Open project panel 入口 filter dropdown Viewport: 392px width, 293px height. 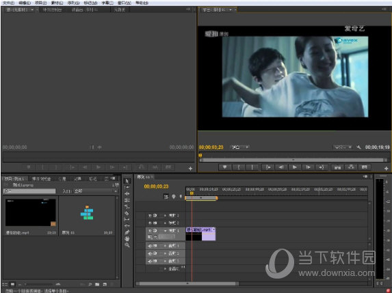[95, 191]
